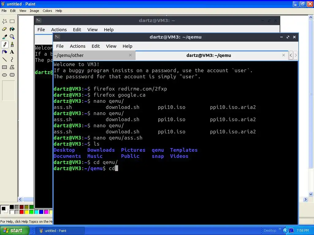
Task: Show hidden tray icons arrow
Action: [285, 231]
